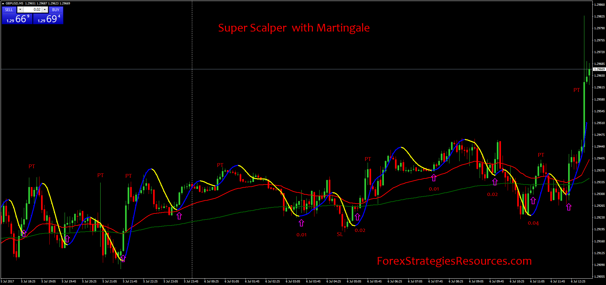Click the 1.29510 price scale label
The height and width of the screenshot is (285, 606).
tap(599, 123)
